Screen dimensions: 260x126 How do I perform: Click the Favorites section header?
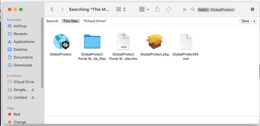[14, 20]
